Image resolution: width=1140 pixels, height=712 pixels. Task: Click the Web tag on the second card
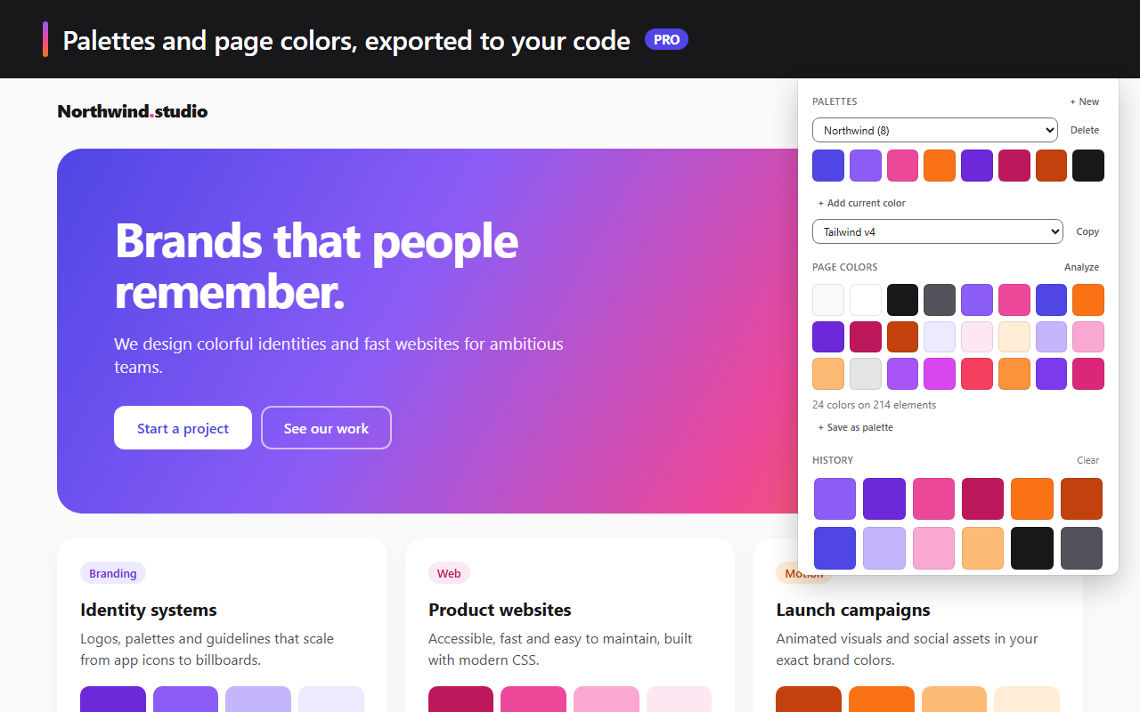[x=449, y=573]
